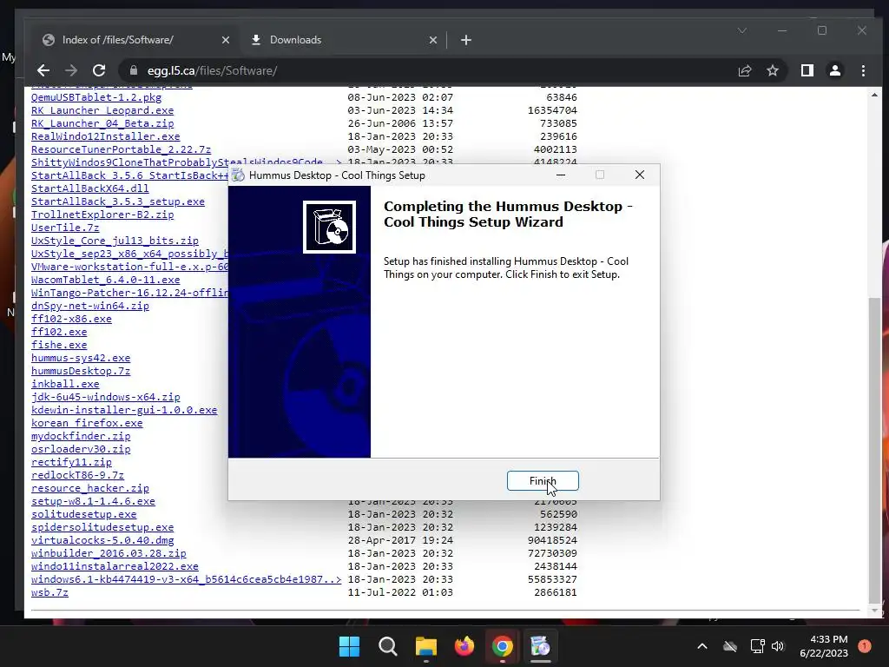This screenshot has width=889, height=667.
Task: Click the installer disc box image
Action: (x=329, y=227)
